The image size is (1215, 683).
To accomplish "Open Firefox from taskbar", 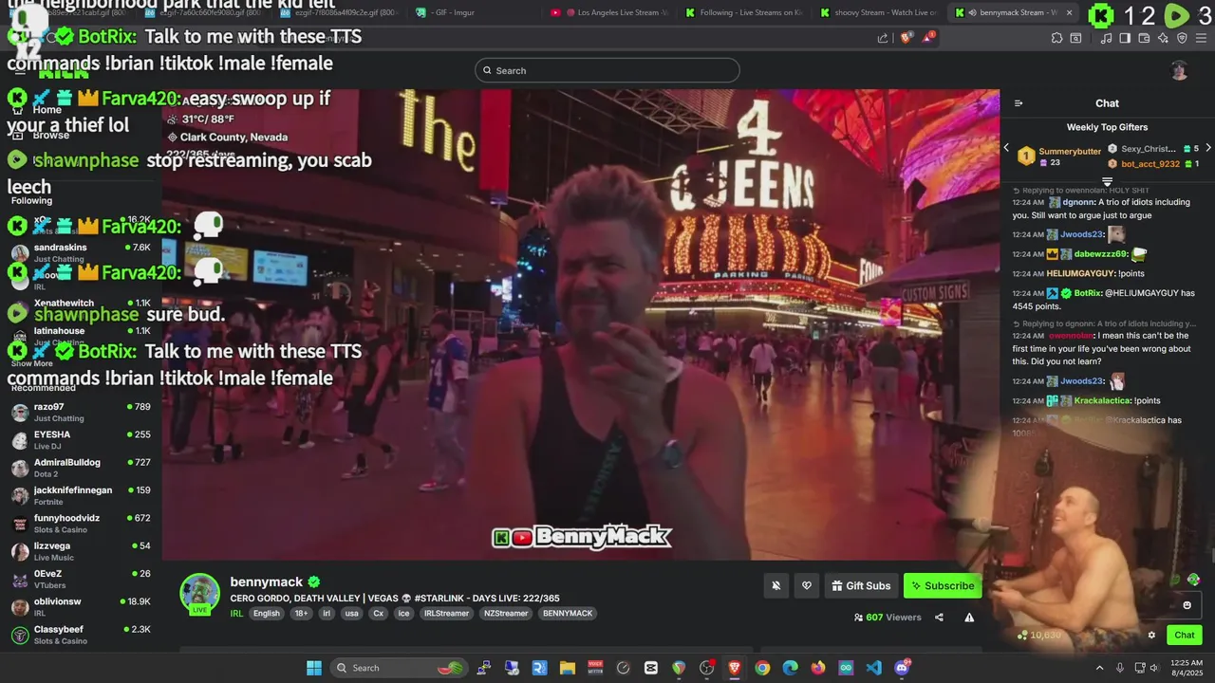I will coord(817,668).
